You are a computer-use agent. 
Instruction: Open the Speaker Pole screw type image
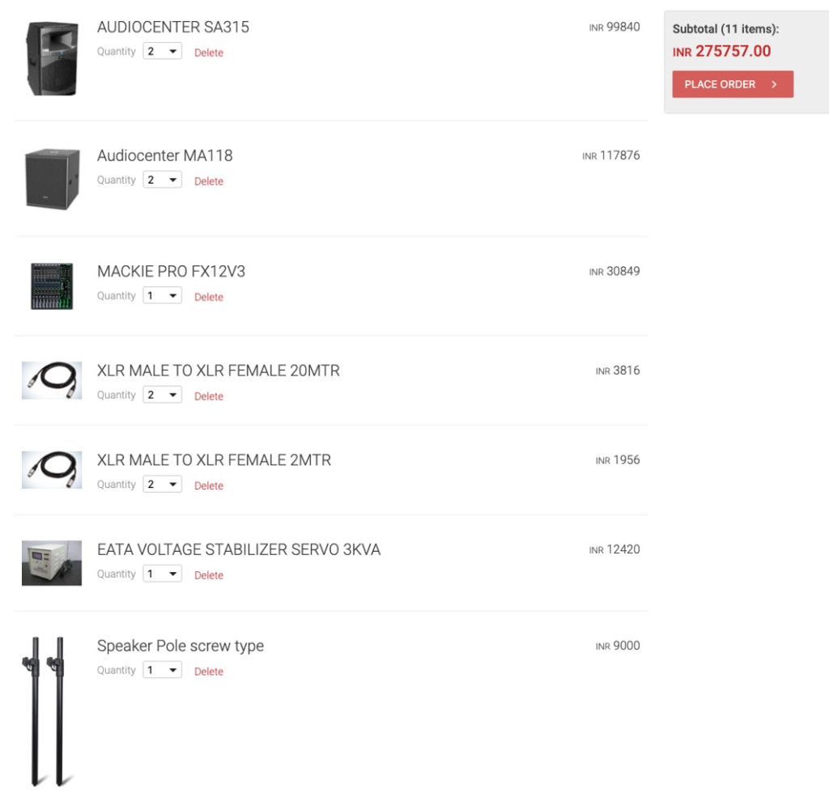tap(48, 711)
